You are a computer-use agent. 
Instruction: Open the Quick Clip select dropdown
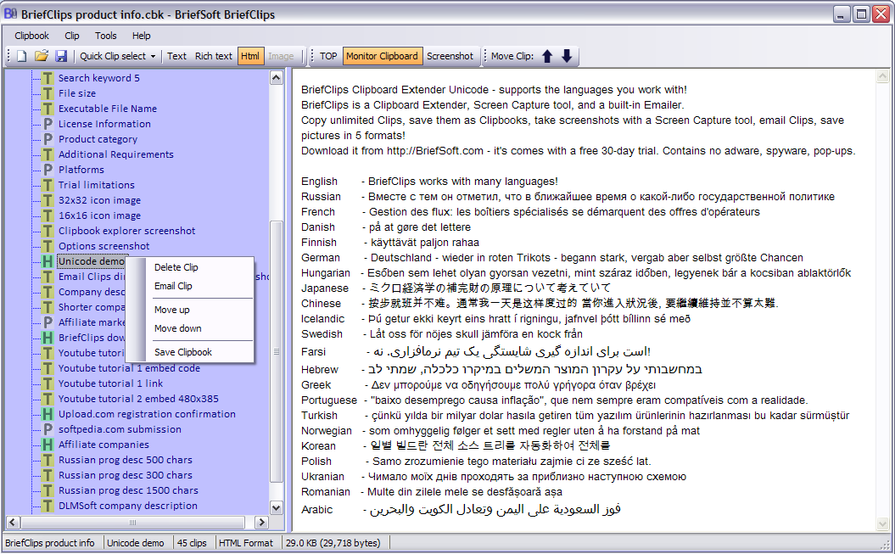coord(118,56)
